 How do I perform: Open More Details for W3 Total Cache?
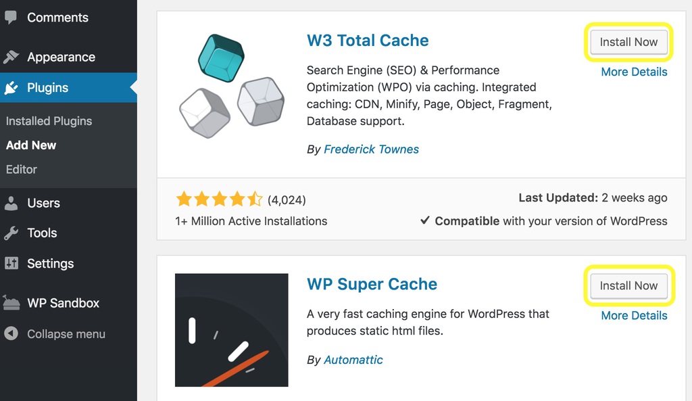[x=634, y=72]
